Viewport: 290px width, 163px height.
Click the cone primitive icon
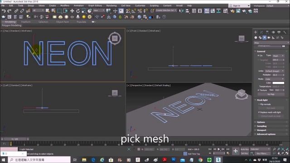78,17
